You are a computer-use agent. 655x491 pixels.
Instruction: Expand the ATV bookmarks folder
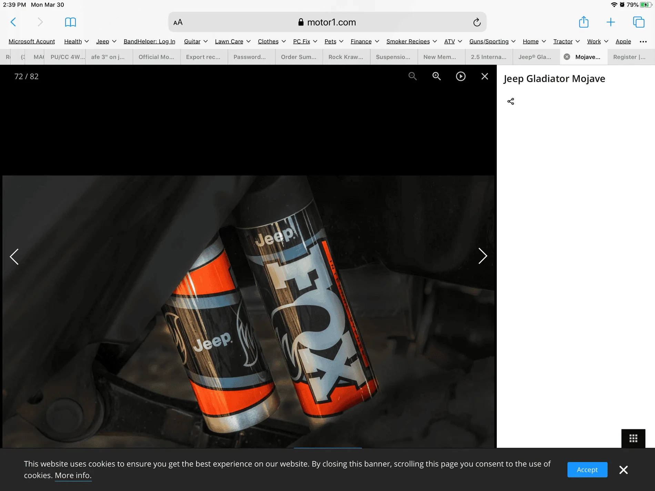tap(453, 41)
